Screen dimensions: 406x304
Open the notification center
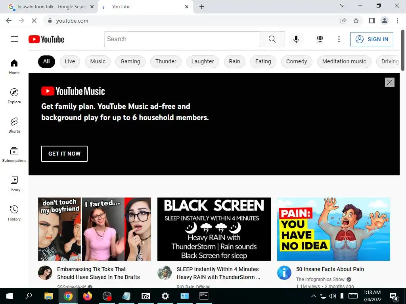394,296
